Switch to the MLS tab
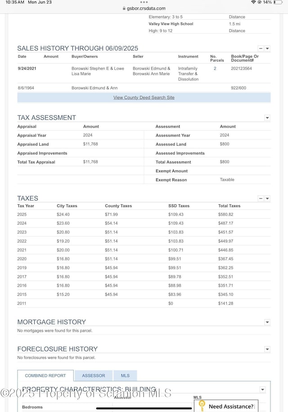 tap(125, 376)
